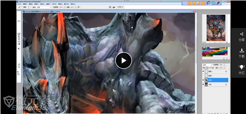Pick the red swatch in Swatches panel
Image resolution: width=246 pixels, height=114 pixels.
click(x=203, y=48)
